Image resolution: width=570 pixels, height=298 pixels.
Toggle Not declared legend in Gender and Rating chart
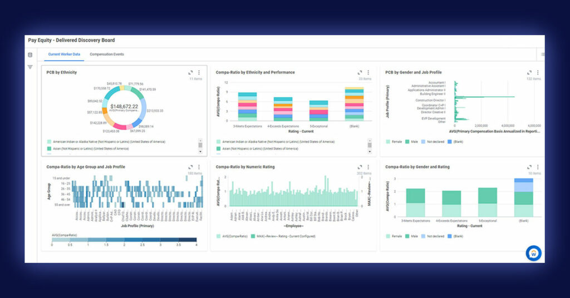tap(433, 236)
